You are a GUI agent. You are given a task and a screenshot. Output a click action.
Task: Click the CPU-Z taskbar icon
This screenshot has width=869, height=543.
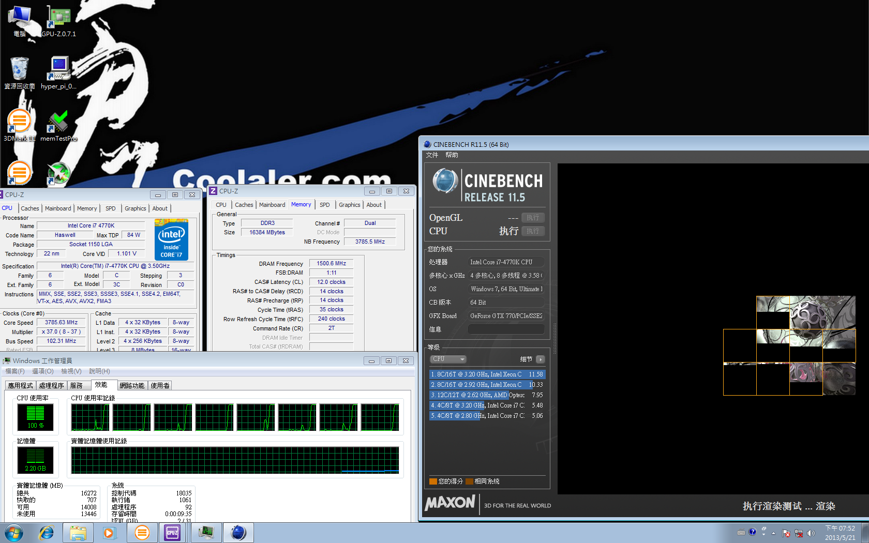pyautogui.click(x=172, y=532)
